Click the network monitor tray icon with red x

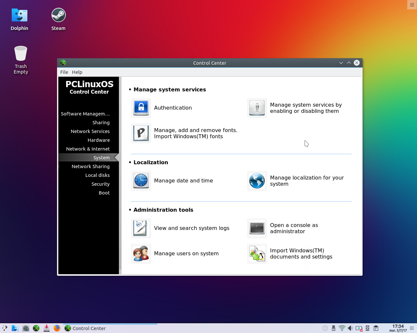pos(359,328)
